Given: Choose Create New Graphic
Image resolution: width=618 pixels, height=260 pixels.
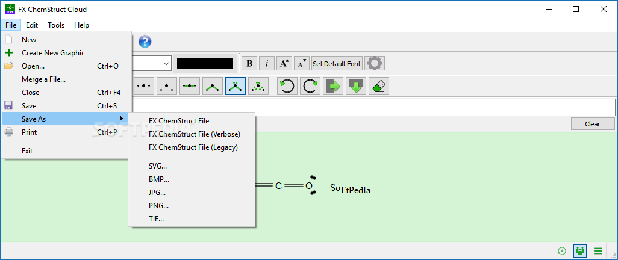Looking at the screenshot, I should 65,53.
